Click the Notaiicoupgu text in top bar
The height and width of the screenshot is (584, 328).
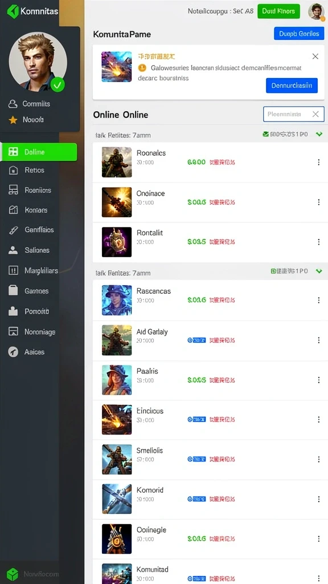208,11
